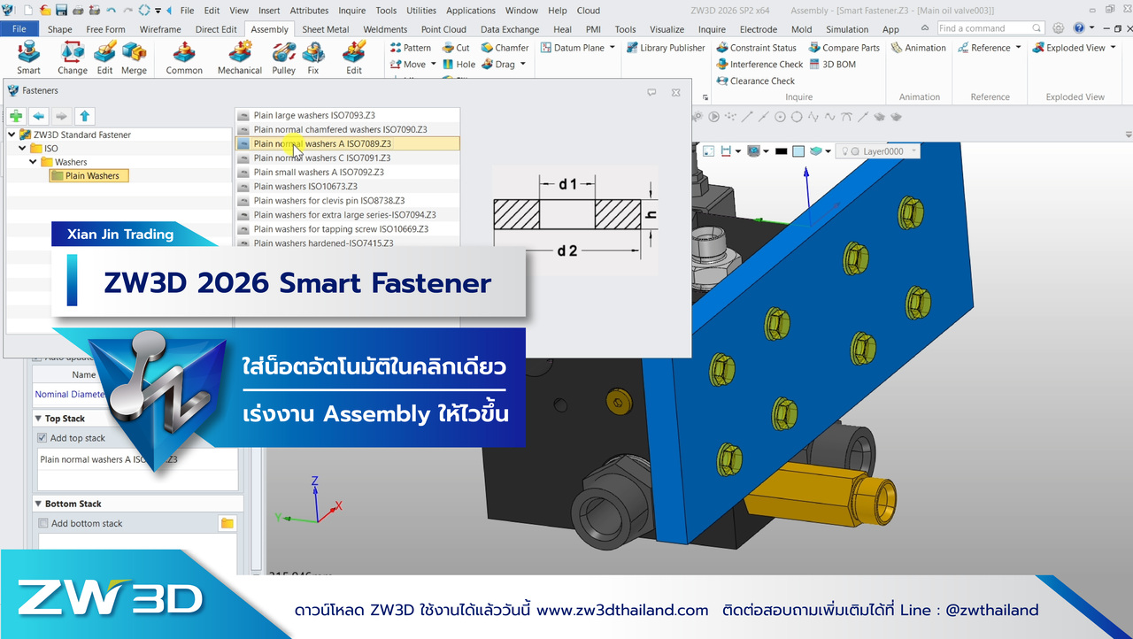The image size is (1133, 639).
Task: Open the Layer0000 layer dropdown
Action: (x=913, y=151)
